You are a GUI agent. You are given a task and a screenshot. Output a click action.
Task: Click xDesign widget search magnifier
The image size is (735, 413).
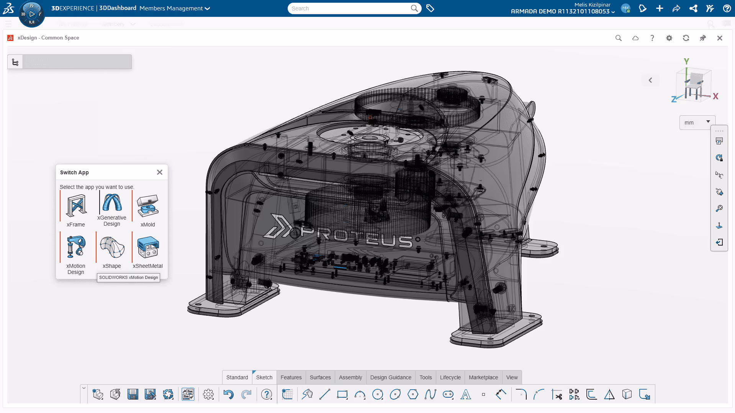(619, 38)
